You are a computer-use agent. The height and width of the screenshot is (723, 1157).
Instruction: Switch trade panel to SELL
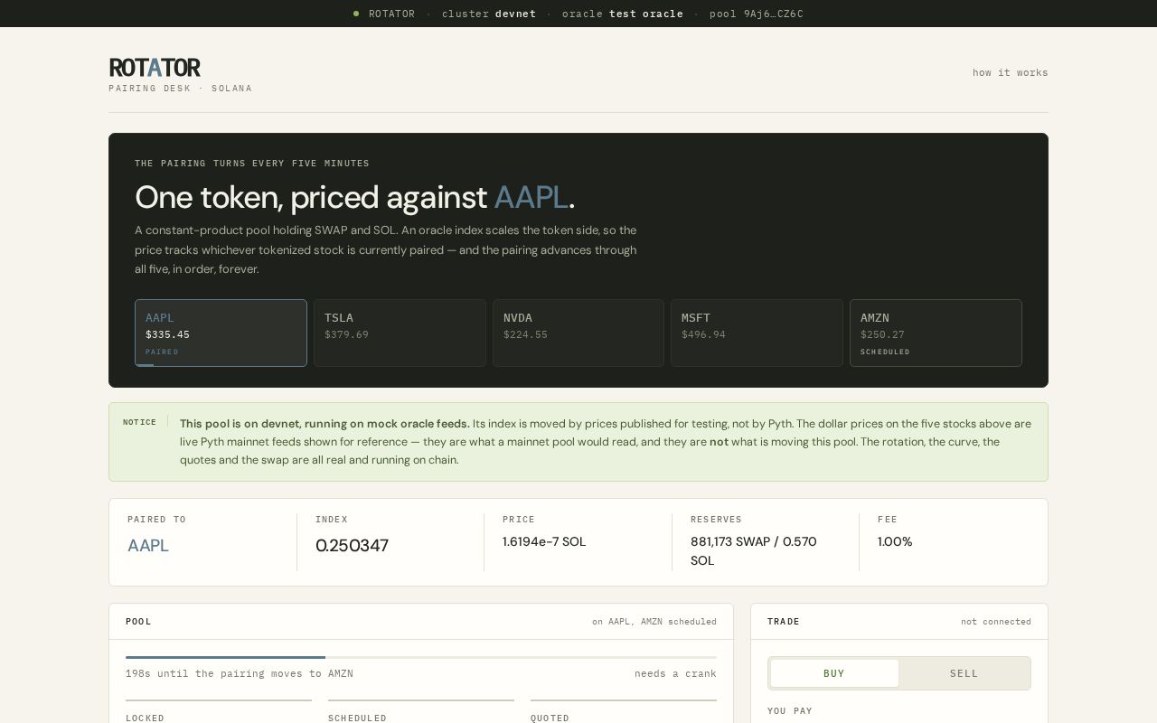point(964,673)
